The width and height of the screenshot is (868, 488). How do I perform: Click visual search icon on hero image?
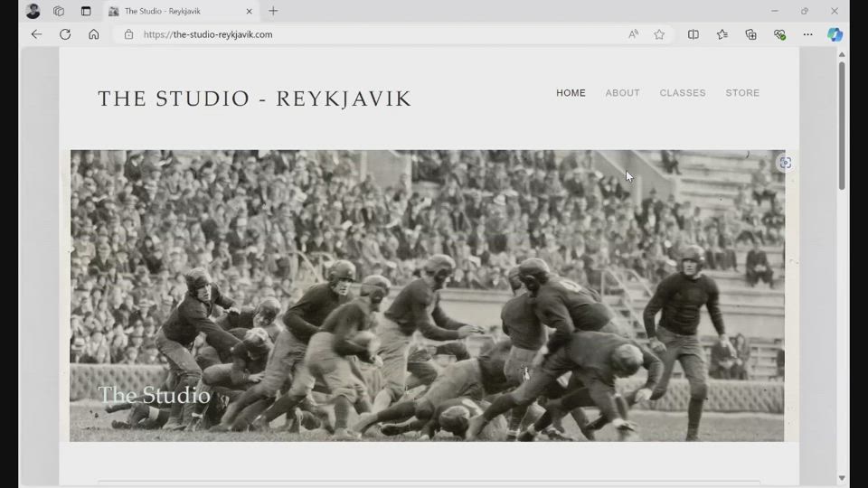[785, 163]
